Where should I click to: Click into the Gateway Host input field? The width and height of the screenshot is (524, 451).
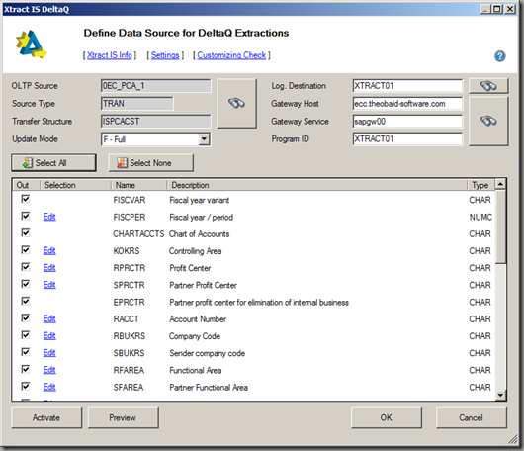click(x=407, y=104)
